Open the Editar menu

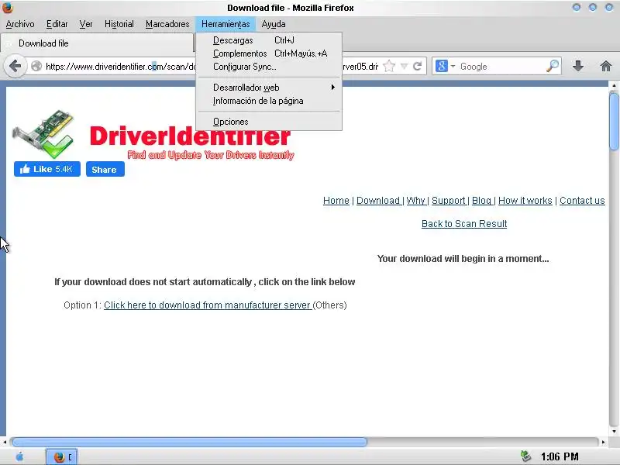(x=57, y=24)
